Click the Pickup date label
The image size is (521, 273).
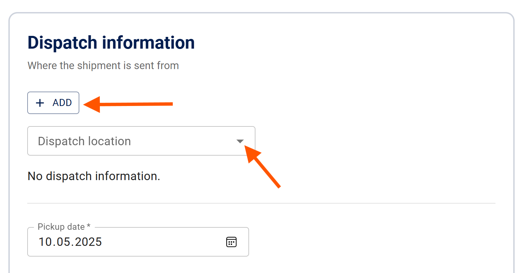(61, 227)
